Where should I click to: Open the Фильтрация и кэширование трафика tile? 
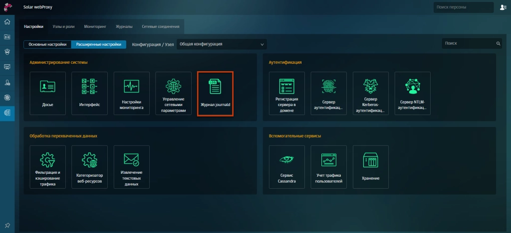(47, 167)
